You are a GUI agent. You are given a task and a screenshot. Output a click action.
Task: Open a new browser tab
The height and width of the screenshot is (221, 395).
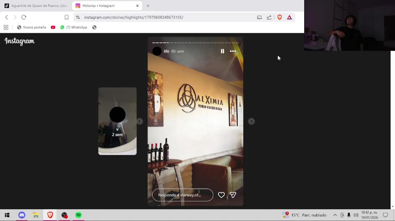point(148,6)
